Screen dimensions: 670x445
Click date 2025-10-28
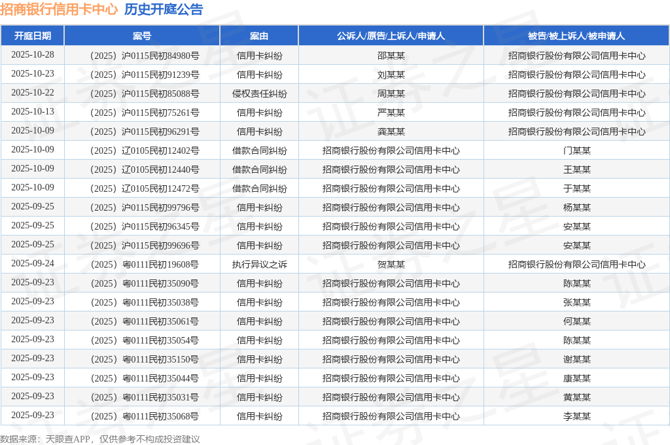33,55
